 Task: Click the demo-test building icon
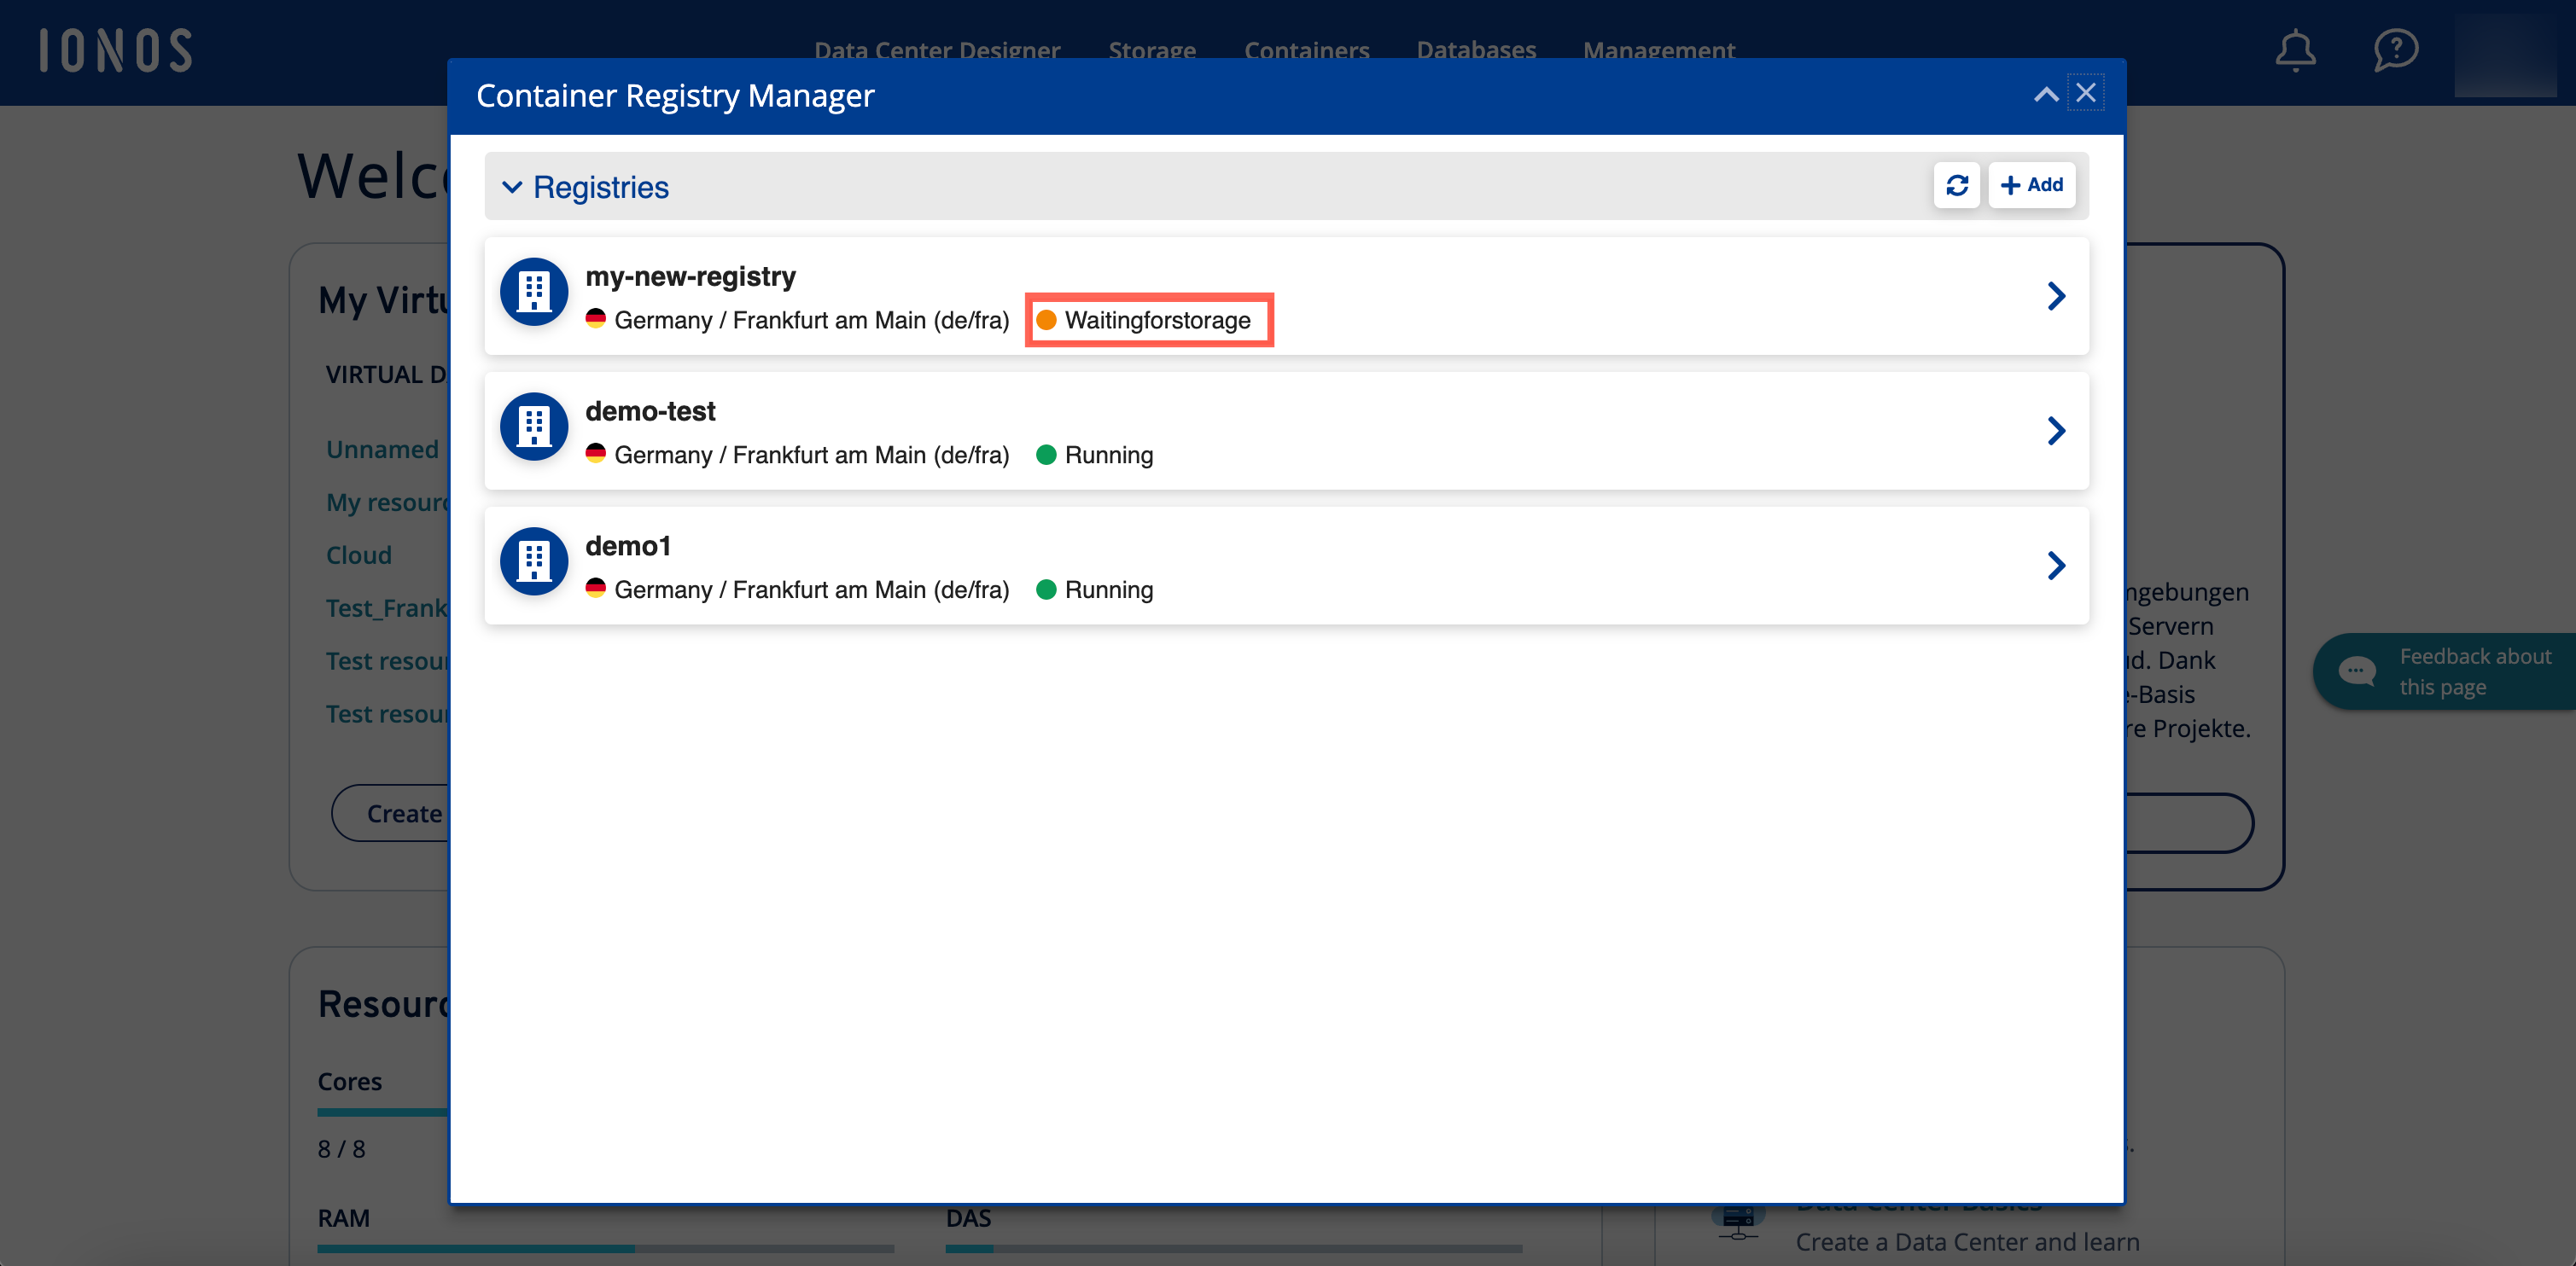pyautogui.click(x=534, y=427)
